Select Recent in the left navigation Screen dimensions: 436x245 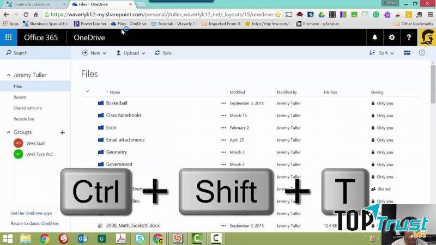(20, 97)
